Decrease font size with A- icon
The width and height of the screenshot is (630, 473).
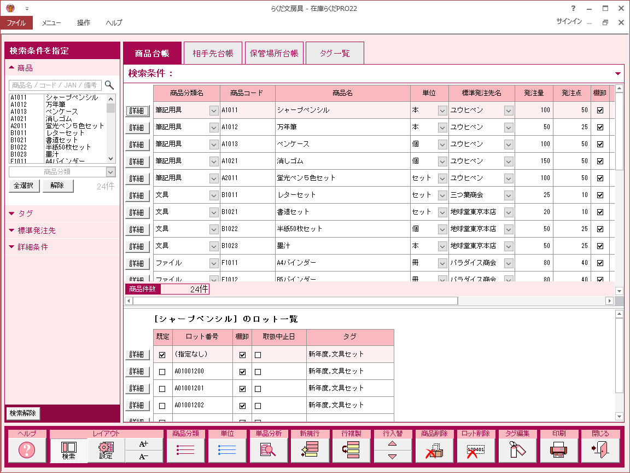pos(144,457)
